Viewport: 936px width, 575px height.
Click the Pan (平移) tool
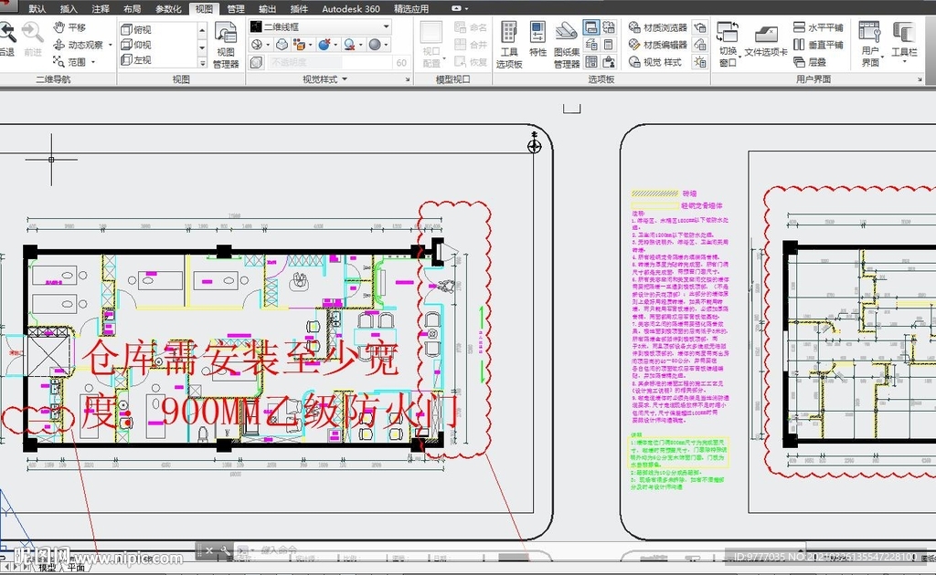69,28
